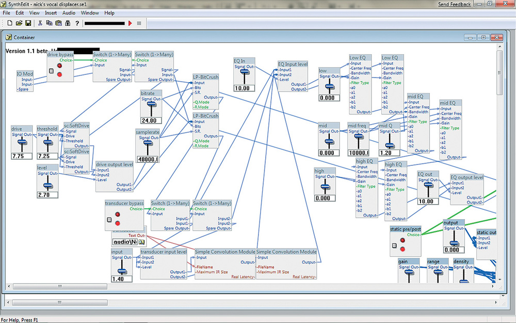Paste using the clipboard toolbar icon
The height and width of the screenshot is (323, 516).
59,23
